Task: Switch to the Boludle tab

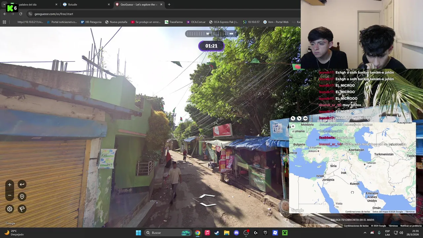Action: coord(86,5)
